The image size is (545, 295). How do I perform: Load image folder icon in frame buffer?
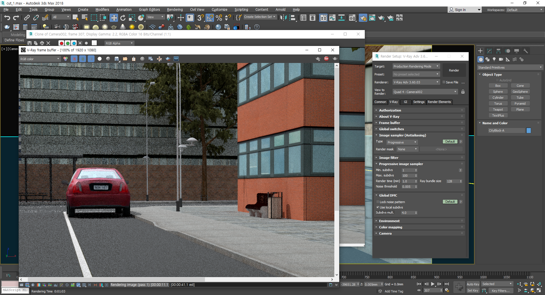[x=125, y=59]
